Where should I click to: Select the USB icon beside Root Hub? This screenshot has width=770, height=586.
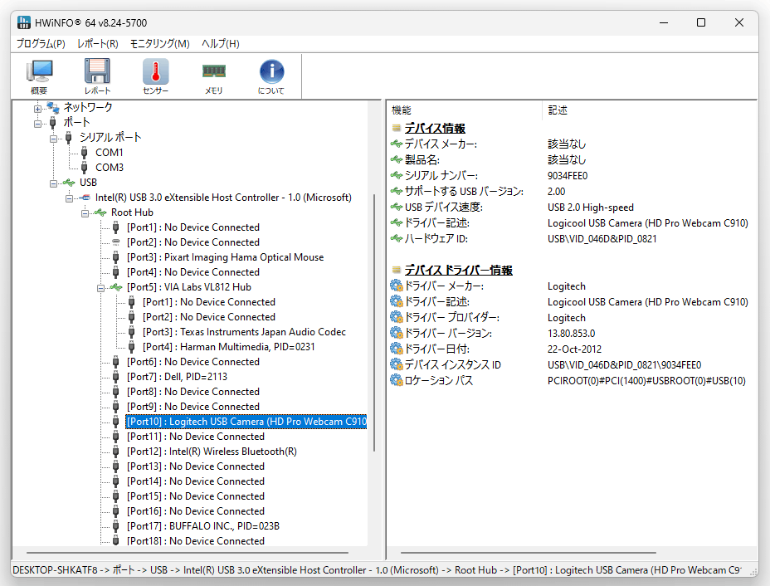tap(100, 212)
